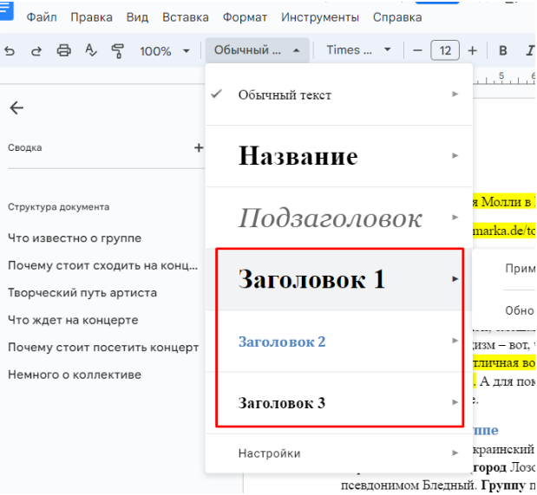
Task: Add a summary with the plus icon
Action: coord(199,148)
